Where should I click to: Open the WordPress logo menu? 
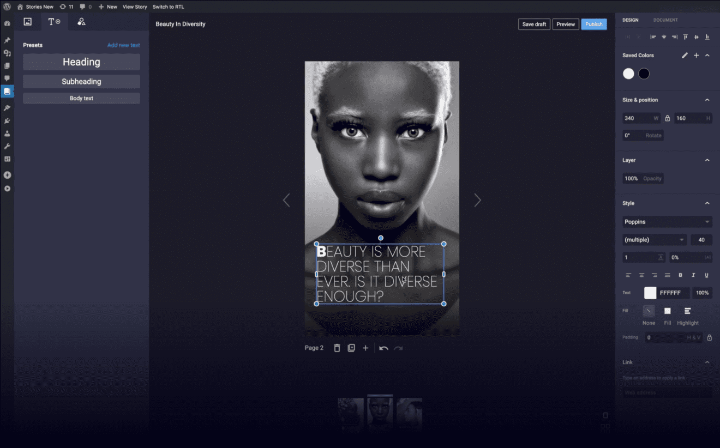pyautogui.click(x=7, y=7)
